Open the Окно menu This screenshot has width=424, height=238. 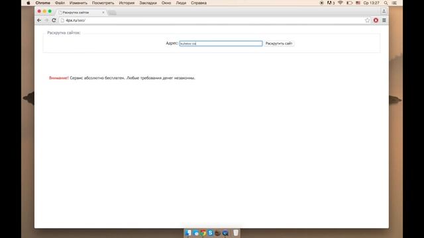(166, 3)
